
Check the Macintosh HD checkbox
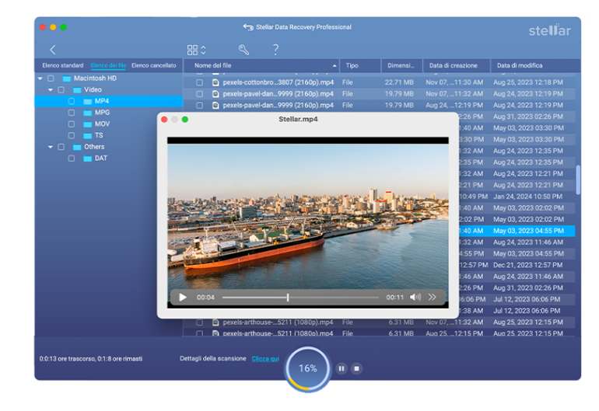click(51, 78)
